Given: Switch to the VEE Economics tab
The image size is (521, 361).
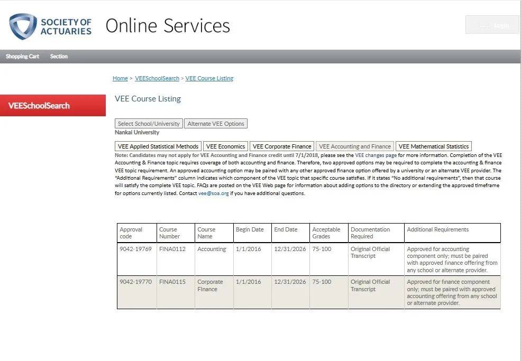Looking at the screenshot, I should [226, 146].
